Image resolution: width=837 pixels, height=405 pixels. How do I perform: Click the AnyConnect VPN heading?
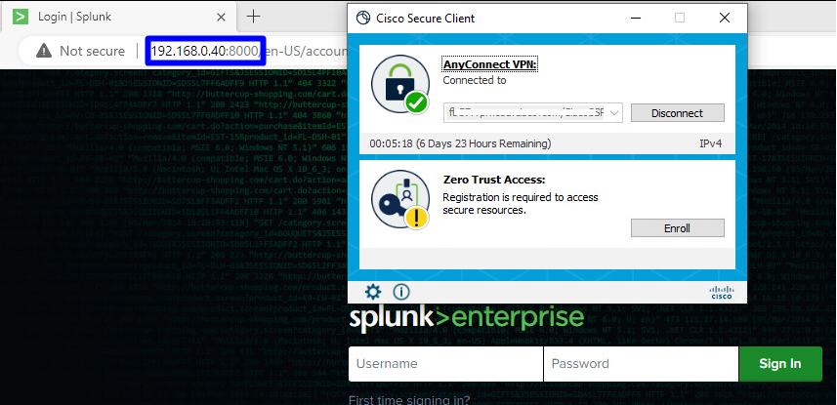coord(490,64)
